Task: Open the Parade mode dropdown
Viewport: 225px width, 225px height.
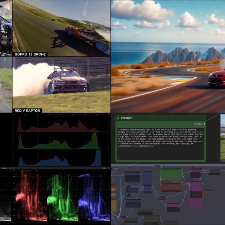Action: coord(104,168)
